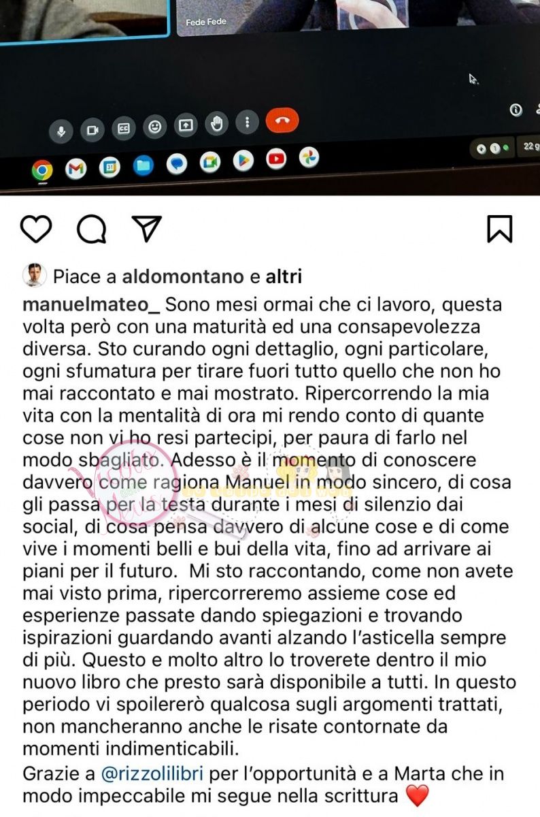Open more options three-dot menu
Image resolution: width=540 pixels, height=817 pixels.
(x=248, y=123)
